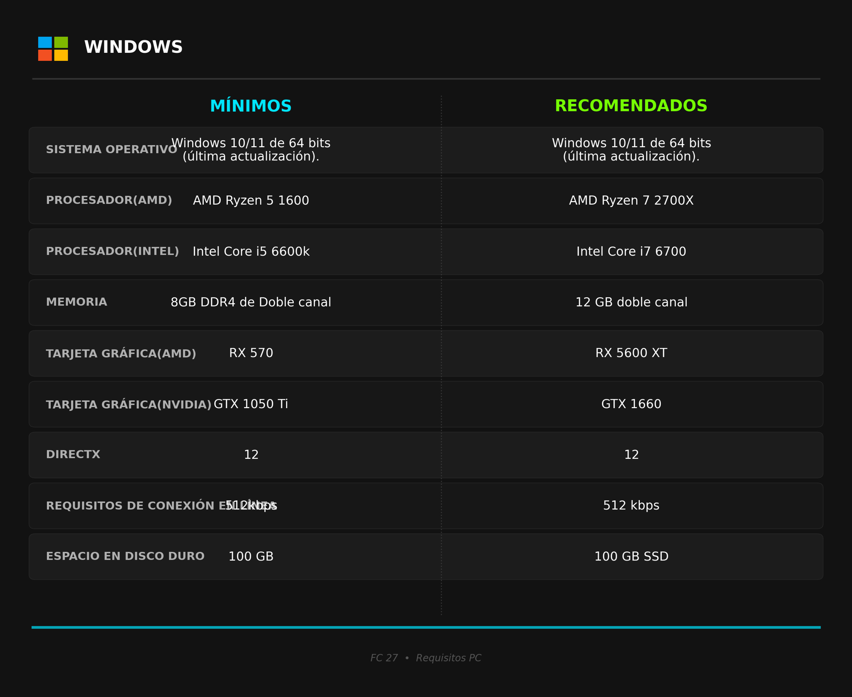Screen dimensions: 852x697
Task: Click the recommended DirectX 12 value
Action: tap(631, 455)
